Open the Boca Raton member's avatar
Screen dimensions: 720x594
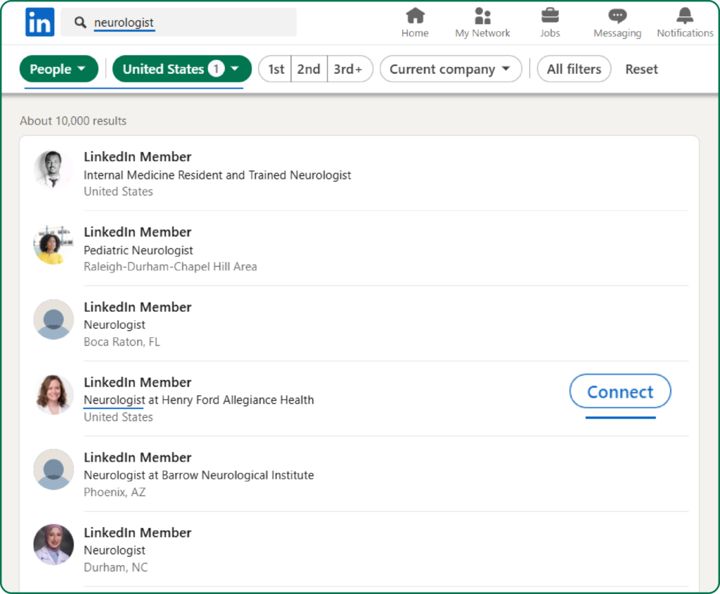click(x=53, y=320)
